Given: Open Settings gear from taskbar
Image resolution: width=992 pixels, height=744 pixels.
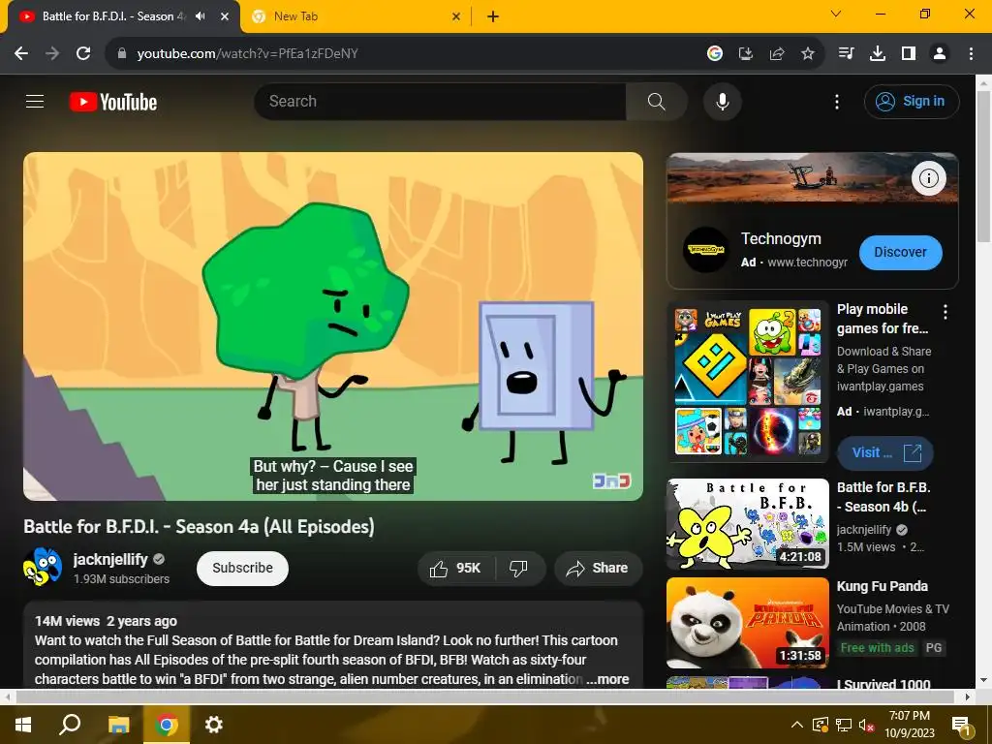Looking at the screenshot, I should pos(213,725).
